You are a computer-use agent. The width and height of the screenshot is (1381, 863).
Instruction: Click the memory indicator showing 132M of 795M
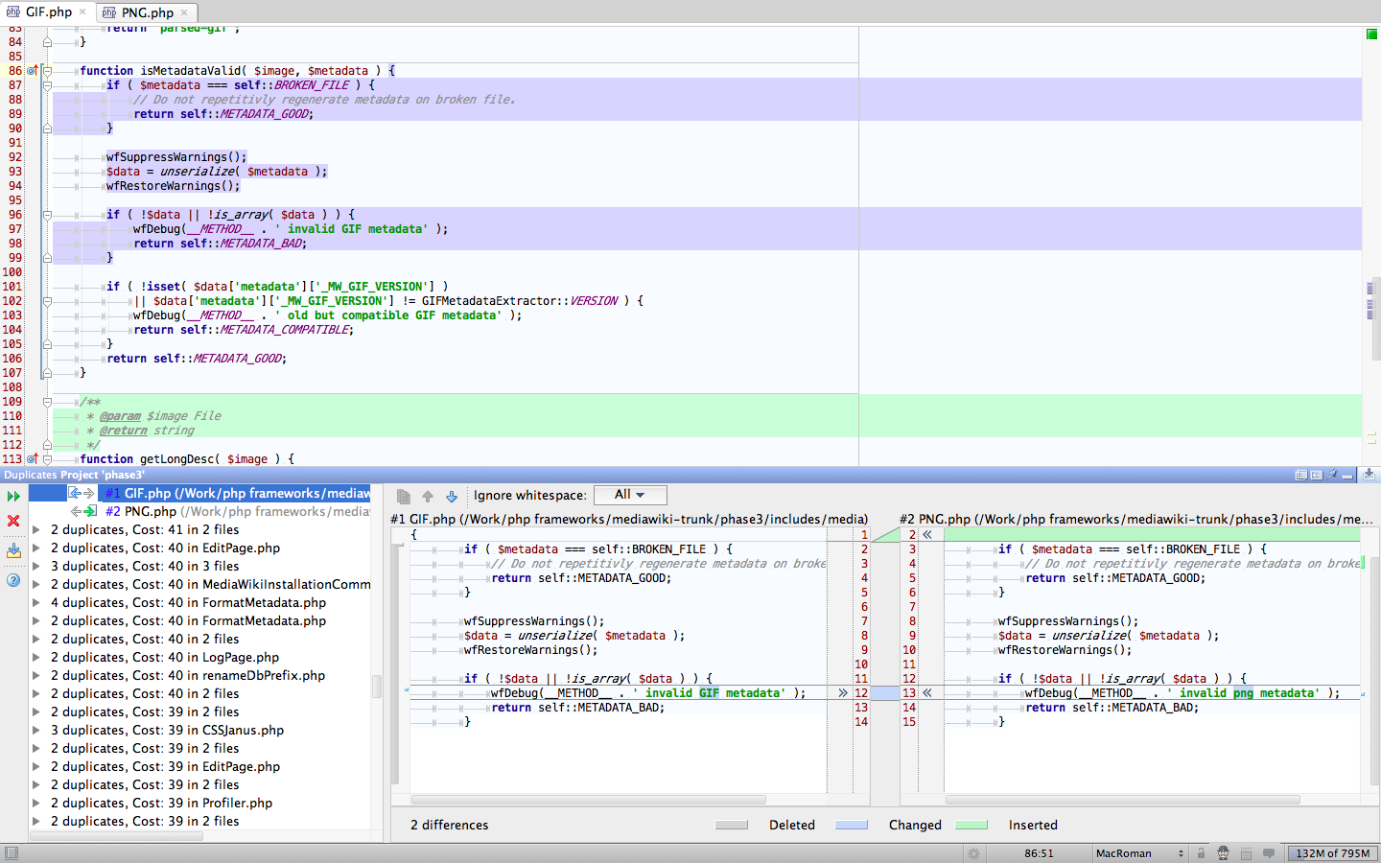pyautogui.click(x=1332, y=853)
